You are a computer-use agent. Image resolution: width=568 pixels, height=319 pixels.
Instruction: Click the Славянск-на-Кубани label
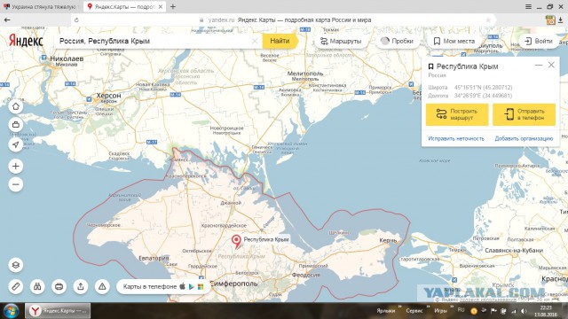pyautogui.click(x=514, y=250)
